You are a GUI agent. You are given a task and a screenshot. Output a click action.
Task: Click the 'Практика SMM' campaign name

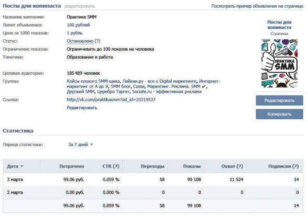[x=81, y=17]
